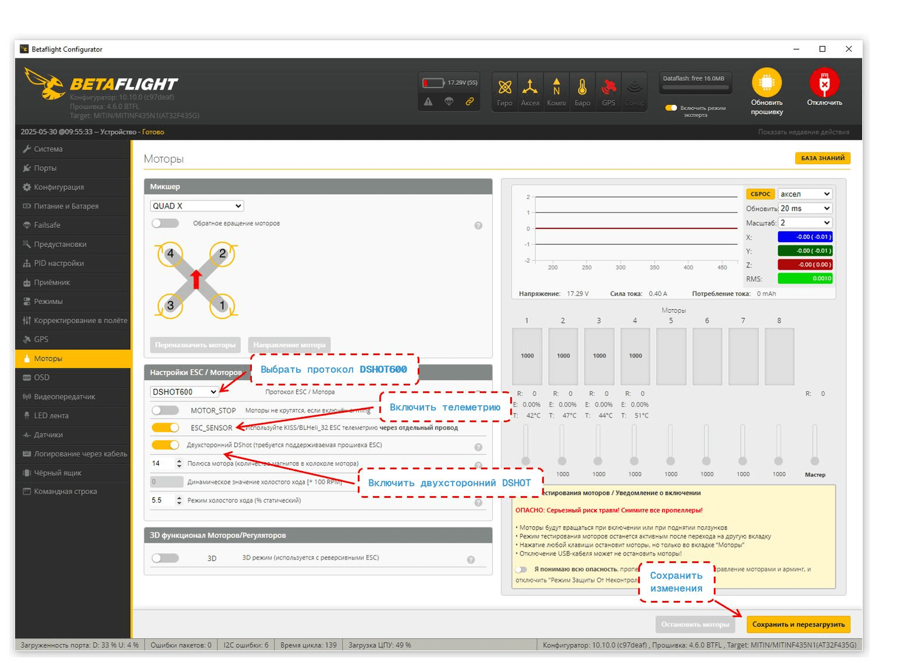Image resolution: width=904 pixels, height=665 pixels.
Task: Click Мастер throttle slider
Action: click(x=815, y=444)
